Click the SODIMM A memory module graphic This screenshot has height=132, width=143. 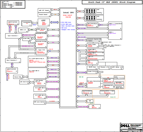point(91,11)
